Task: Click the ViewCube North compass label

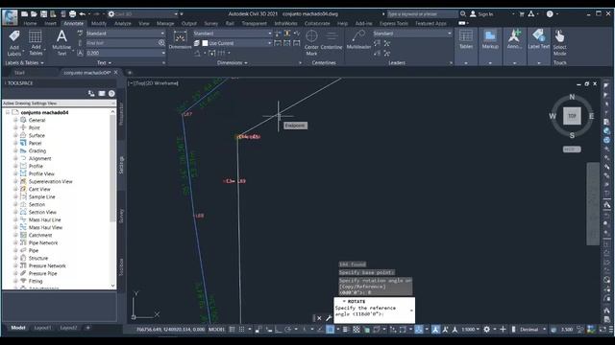Action: 572,97
